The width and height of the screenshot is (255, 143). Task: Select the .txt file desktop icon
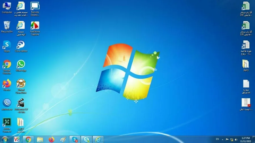click(246, 86)
